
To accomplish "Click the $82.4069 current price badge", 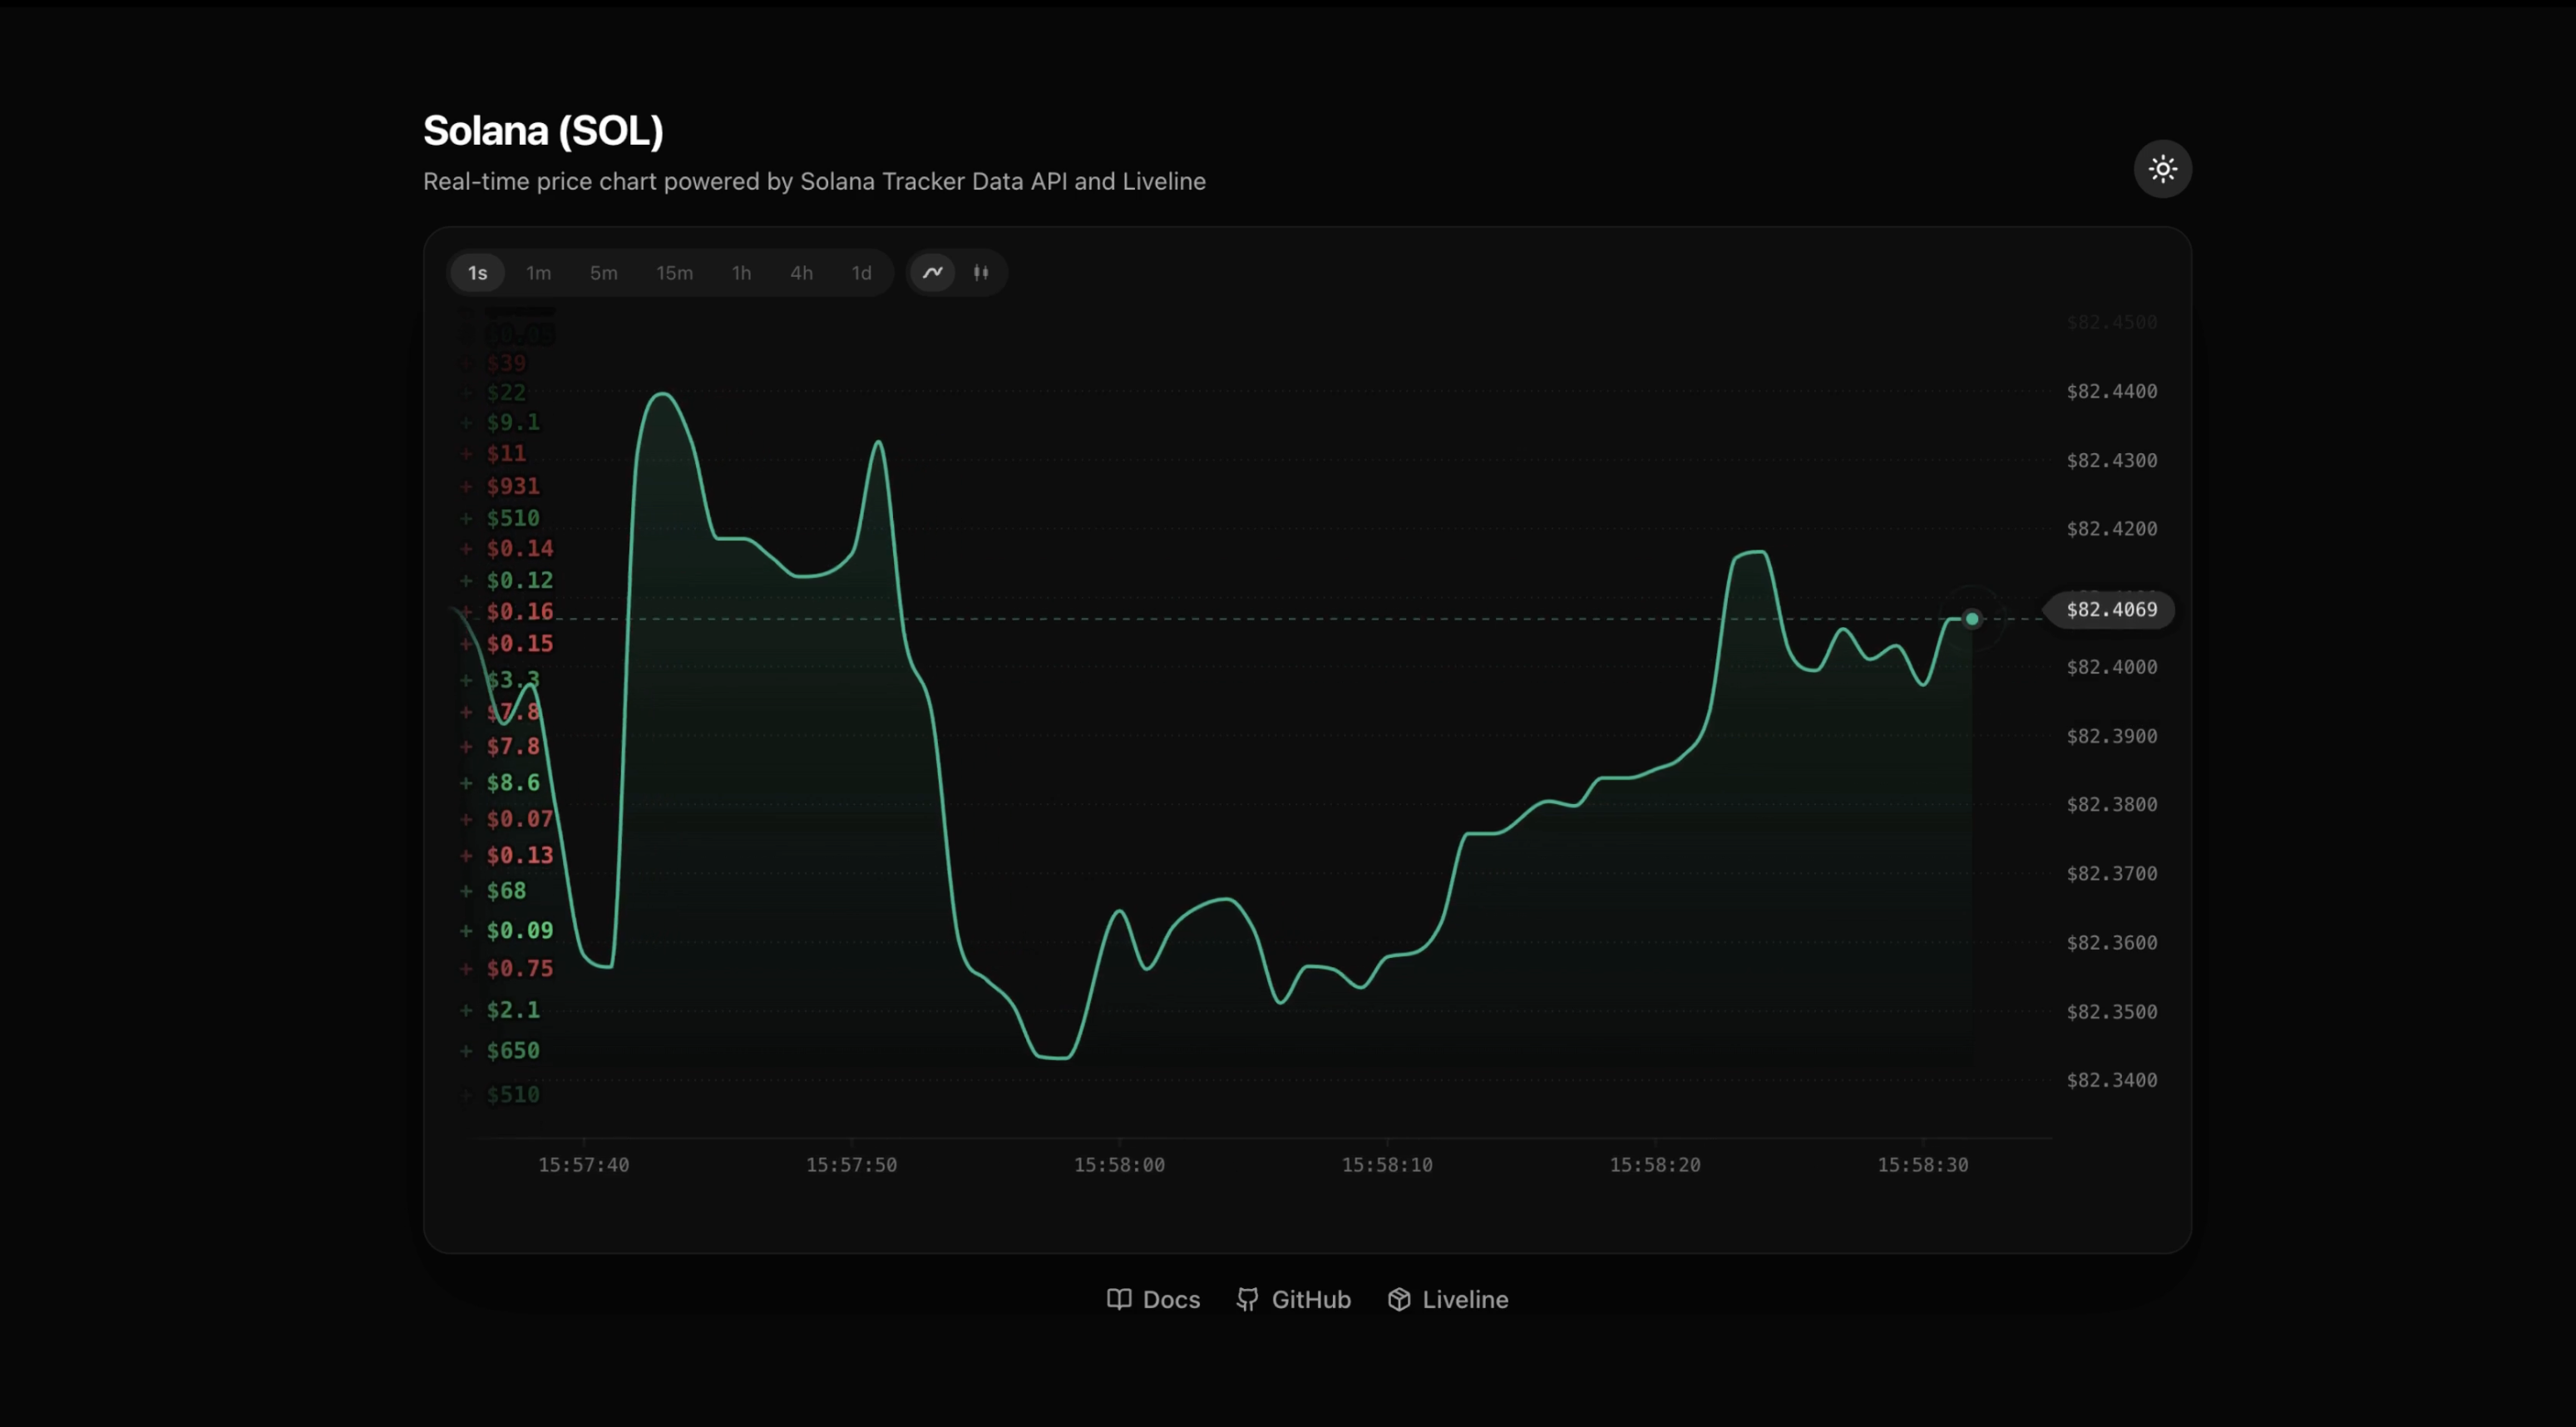I will click(2111, 609).
